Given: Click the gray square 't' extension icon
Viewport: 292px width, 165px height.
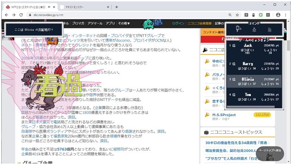Looking at the screenshot, I should pos(268,15).
